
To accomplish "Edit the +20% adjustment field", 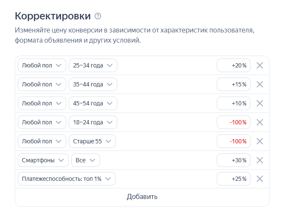I will point(234,65).
